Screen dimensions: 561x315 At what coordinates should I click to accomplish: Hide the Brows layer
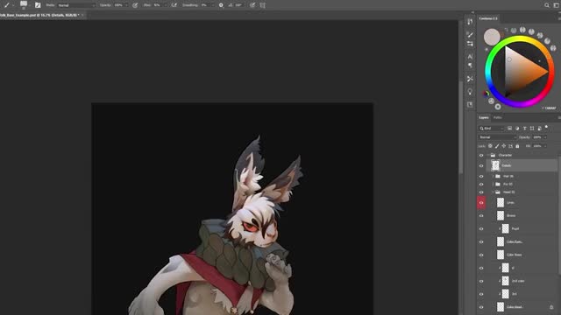[x=481, y=216]
